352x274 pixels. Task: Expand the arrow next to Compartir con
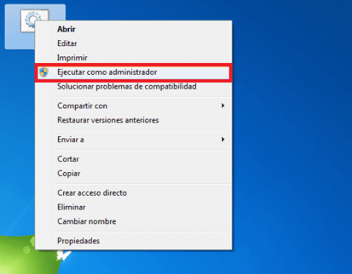[223, 105]
